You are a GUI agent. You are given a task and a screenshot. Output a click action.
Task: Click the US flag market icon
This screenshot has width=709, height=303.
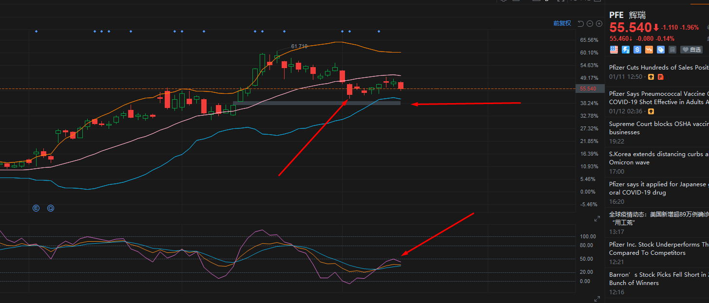pos(614,50)
